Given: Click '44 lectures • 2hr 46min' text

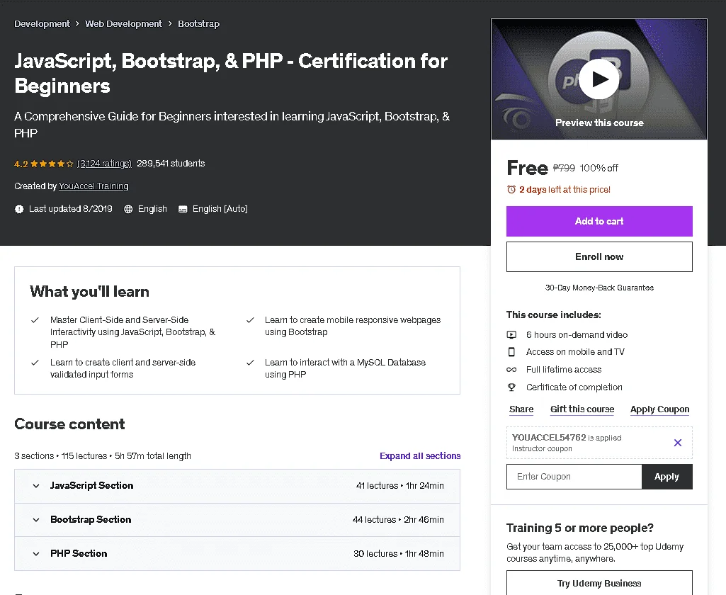Looking at the screenshot, I should tap(398, 519).
